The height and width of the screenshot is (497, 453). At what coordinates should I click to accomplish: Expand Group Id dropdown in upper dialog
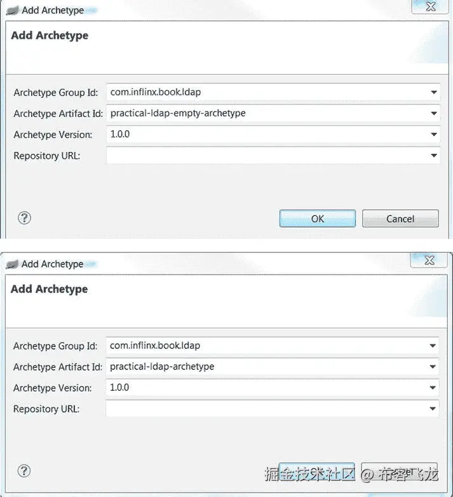434,92
